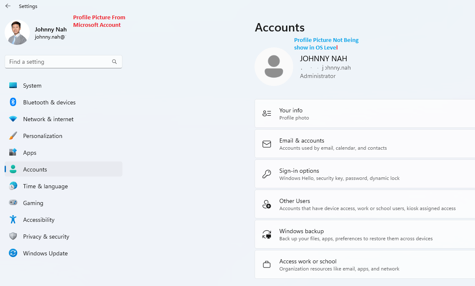Viewport: 475px width, 286px height.
Task: Open Apps via its sidebar icon
Action: 13,153
